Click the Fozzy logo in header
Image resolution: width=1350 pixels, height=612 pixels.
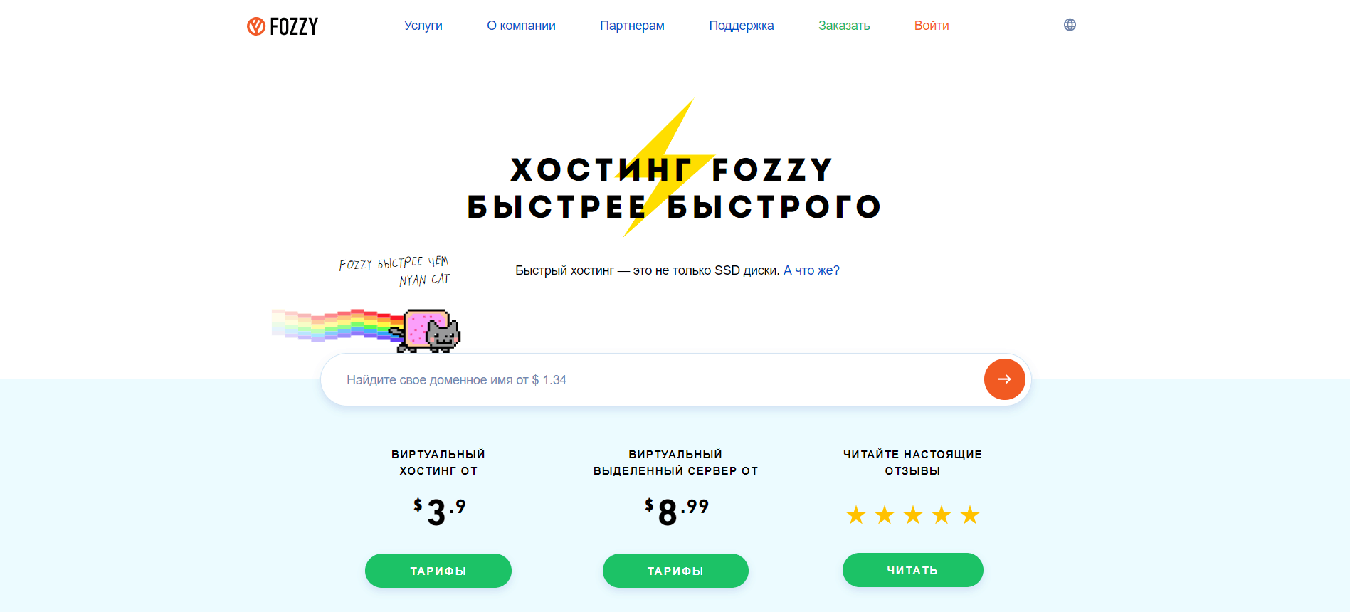tap(283, 26)
